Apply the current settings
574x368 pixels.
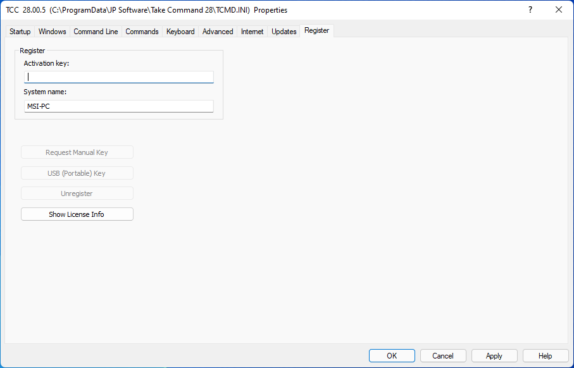494,356
